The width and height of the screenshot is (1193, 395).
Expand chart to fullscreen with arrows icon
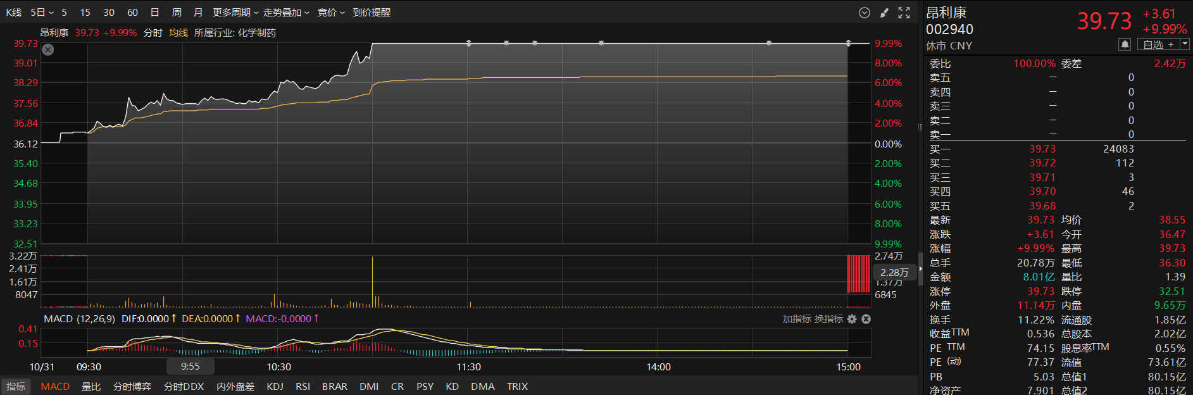904,13
